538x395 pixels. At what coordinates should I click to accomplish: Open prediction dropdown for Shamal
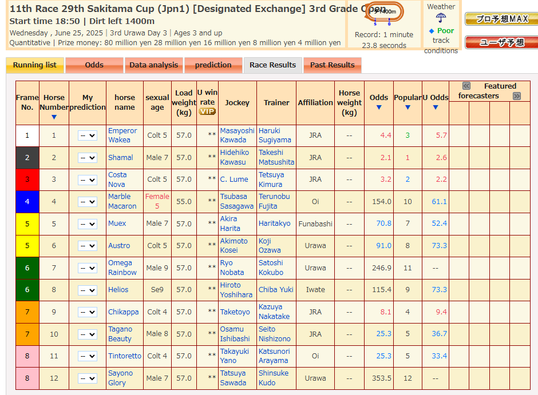click(88, 158)
